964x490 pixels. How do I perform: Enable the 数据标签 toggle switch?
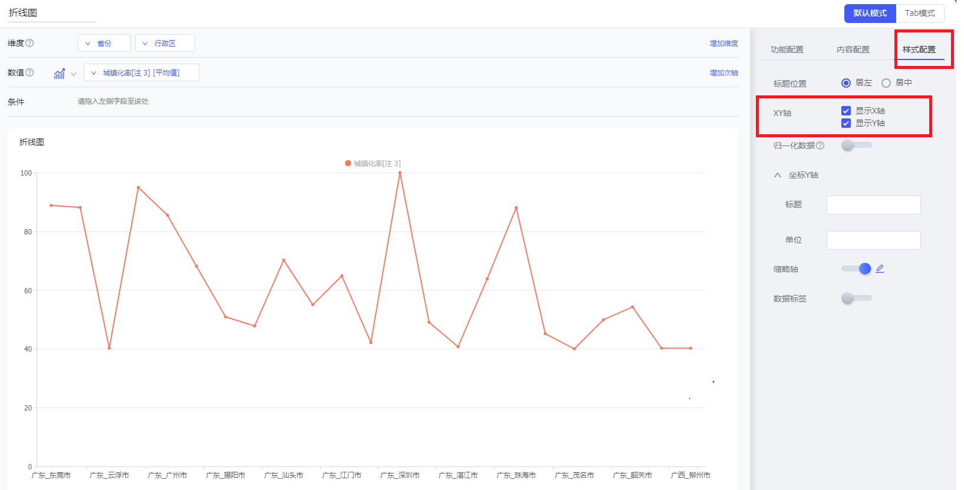coord(856,298)
